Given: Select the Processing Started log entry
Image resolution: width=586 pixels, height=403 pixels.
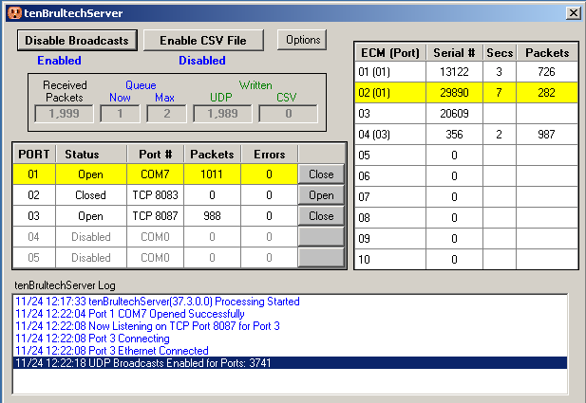Looking at the screenshot, I should (290, 302).
